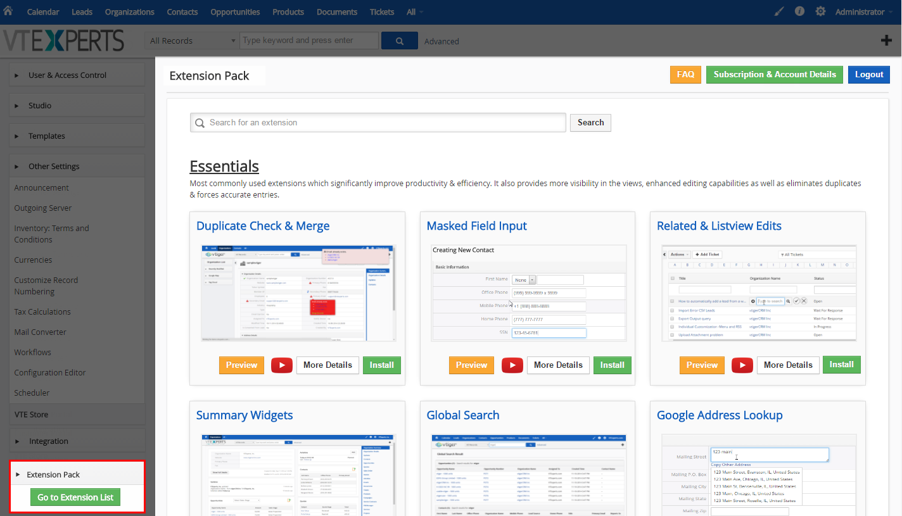Image resolution: width=902 pixels, height=516 pixels.
Task: Collapse the Other Settings section
Action: (x=77, y=166)
